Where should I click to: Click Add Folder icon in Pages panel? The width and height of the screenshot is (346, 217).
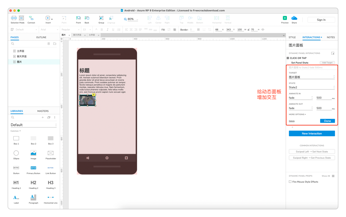(x=55, y=44)
